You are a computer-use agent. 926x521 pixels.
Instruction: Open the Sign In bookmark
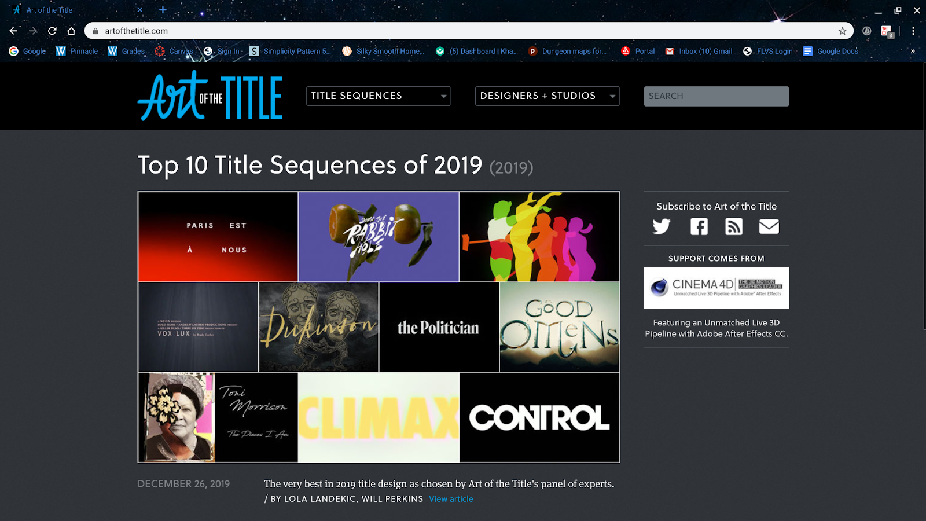[x=223, y=51]
